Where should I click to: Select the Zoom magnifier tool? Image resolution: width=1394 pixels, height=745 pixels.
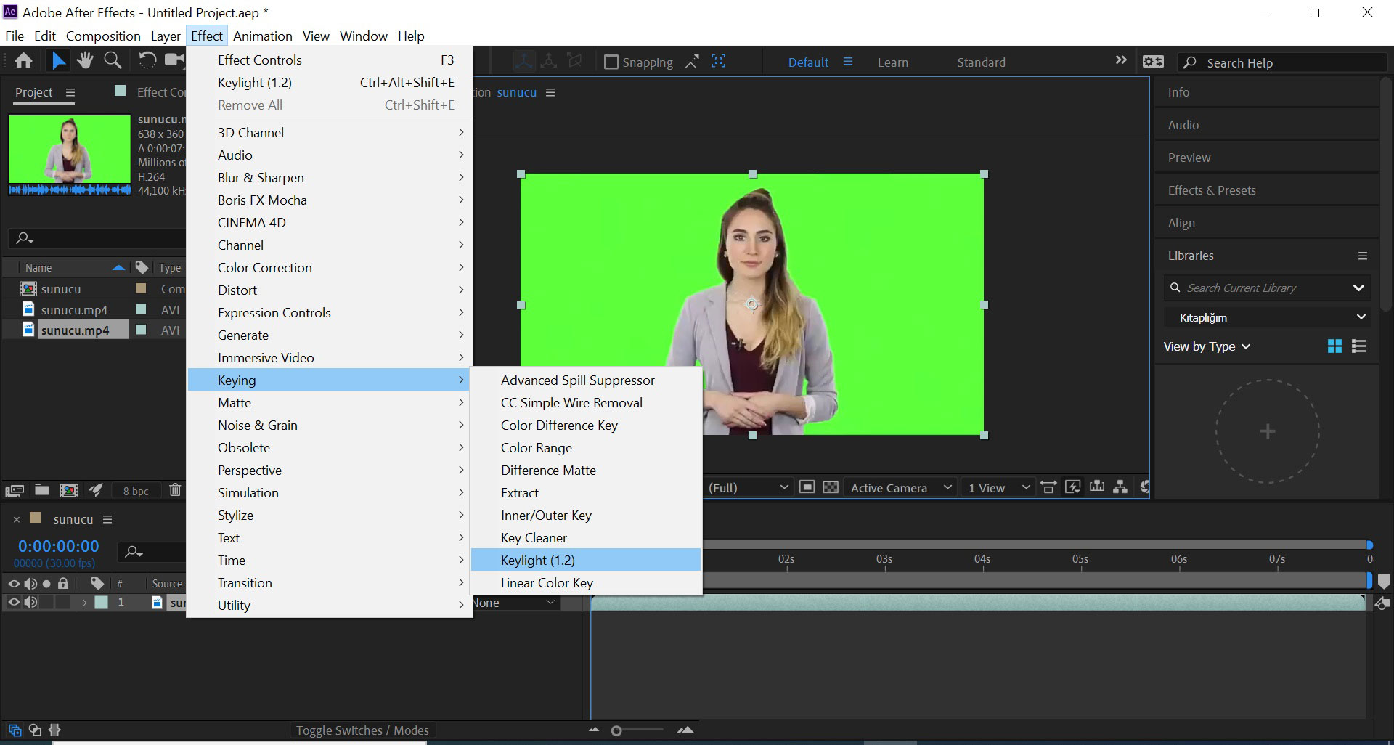click(113, 61)
